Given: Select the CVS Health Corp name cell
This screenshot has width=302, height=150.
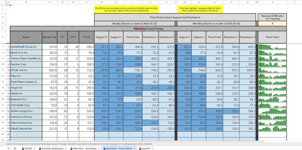Looking at the screenshot, I should tap(26, 105).
